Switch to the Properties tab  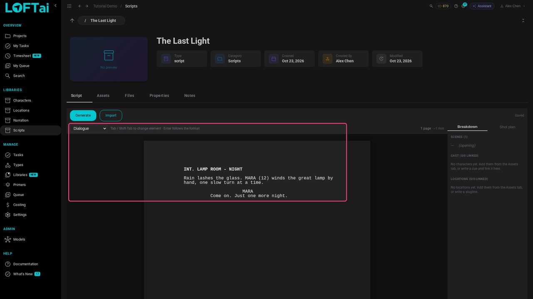pyautogui.click(x=159, y=96)
